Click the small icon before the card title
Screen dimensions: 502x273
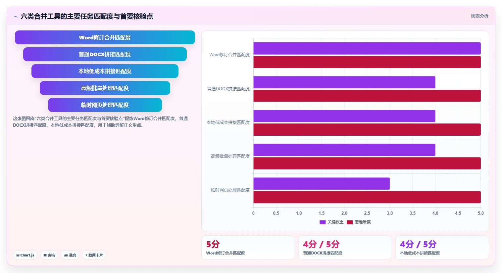click(x=16, y=17)
